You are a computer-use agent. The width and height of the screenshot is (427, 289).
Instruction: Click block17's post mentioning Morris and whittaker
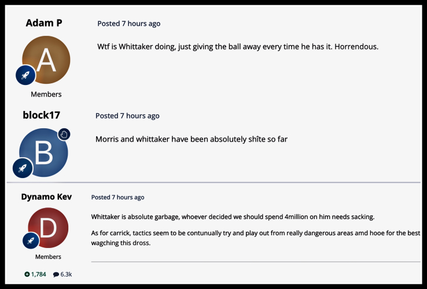point(191,139)
